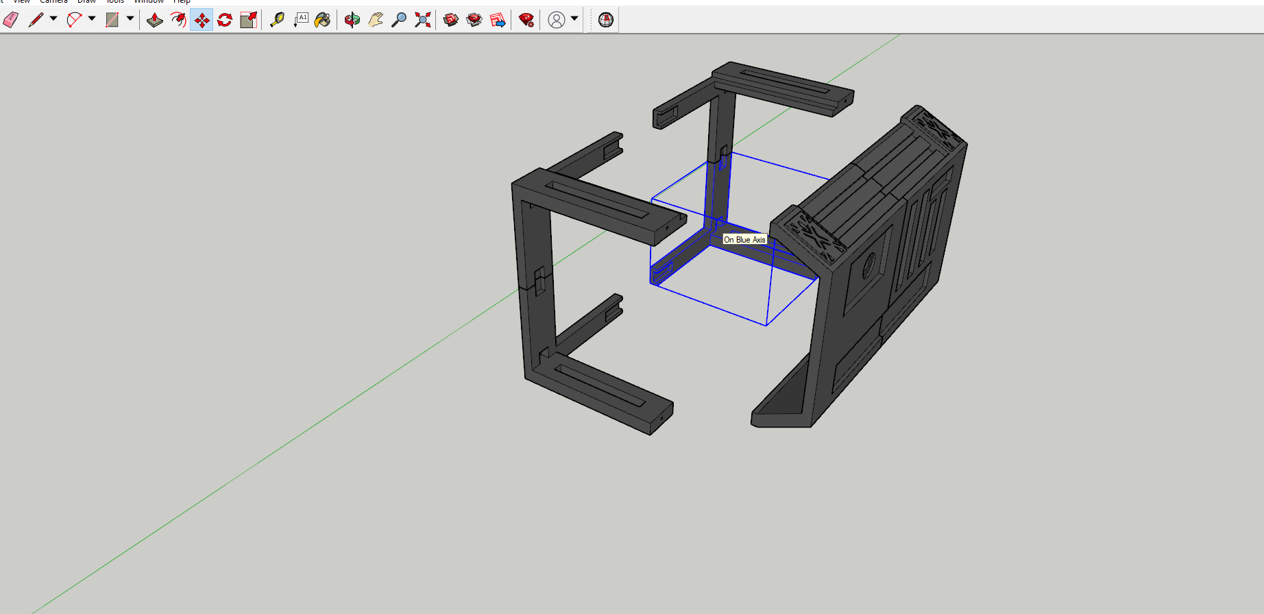Viewport: 1264px width, 614px height.
Task: Select the Arc tool
Action: (x=74, y=20)
